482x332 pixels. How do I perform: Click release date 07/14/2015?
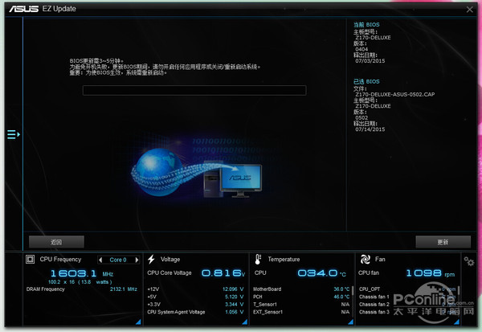pos(370,129)
